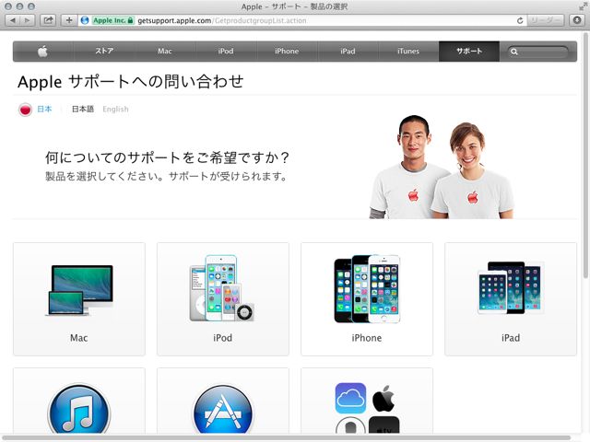Click the 日本 country link
Image resolution: width=590 pixels, height=442 pixels.
44,109
